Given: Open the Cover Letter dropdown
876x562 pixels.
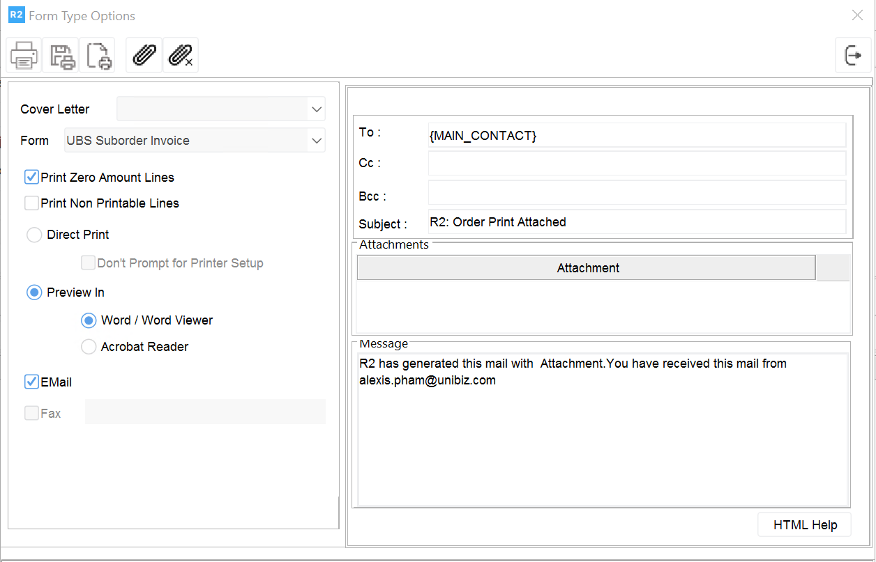Looking at the screenshot, I should 317,109.
